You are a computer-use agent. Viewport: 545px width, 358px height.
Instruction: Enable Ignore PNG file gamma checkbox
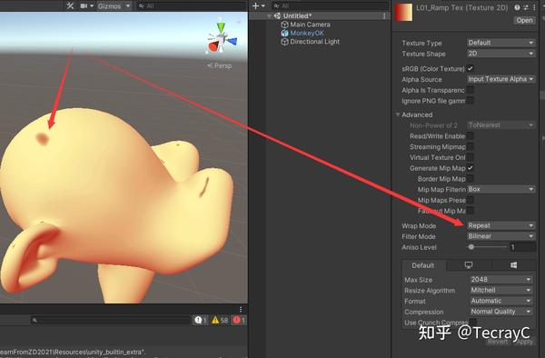point(471,101)
